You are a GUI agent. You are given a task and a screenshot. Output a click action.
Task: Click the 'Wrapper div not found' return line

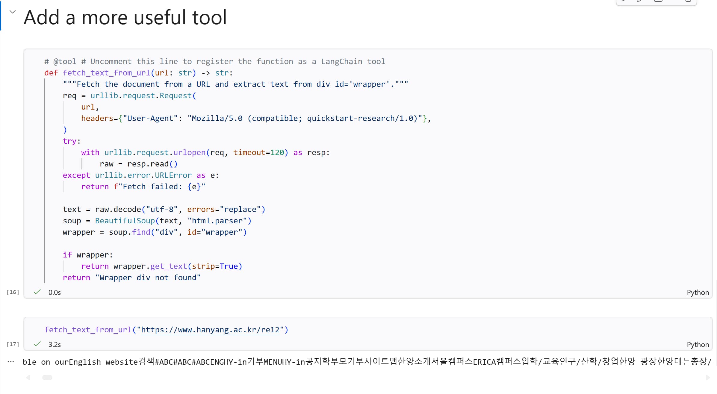132,278
